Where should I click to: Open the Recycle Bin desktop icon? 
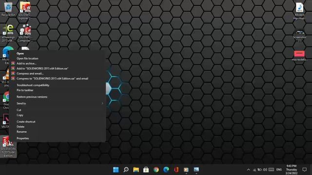pyautogui.click(x=8, y=9)
